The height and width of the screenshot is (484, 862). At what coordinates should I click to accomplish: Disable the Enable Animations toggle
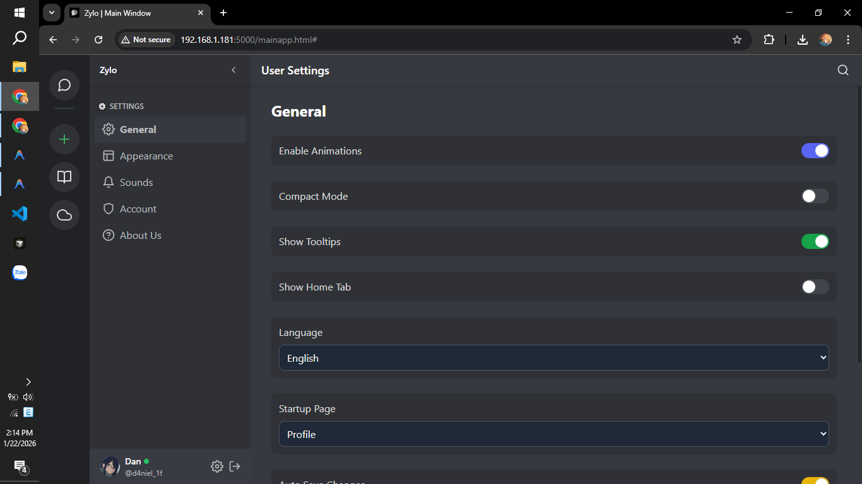[815, 151]
